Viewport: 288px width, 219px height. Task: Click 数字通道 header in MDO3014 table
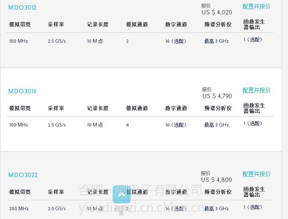176,108
